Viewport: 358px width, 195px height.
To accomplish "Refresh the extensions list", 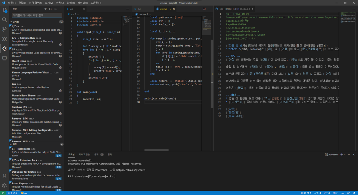I will [x=50, y=9].
